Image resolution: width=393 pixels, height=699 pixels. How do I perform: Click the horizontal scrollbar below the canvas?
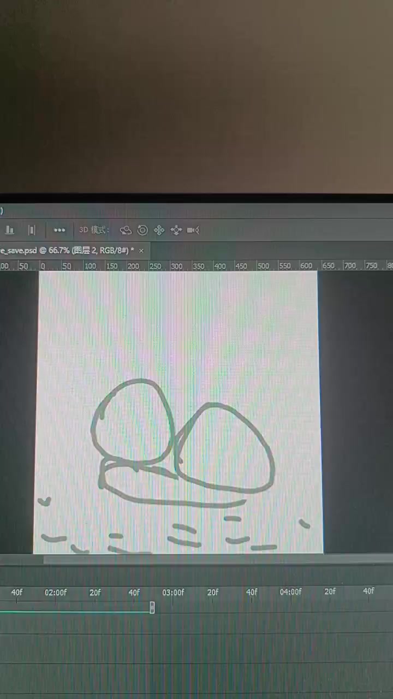218,559
